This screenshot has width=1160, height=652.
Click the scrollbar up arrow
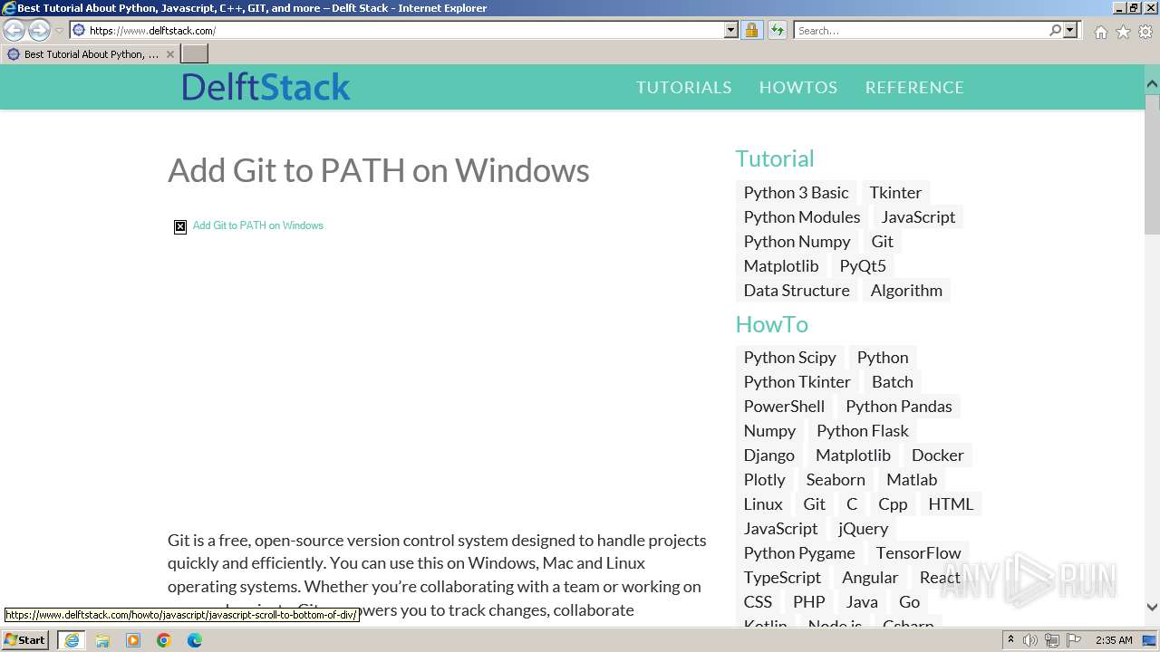[1152, 84]
